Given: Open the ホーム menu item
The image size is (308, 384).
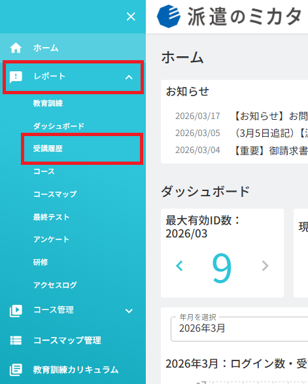Looking at the screenshot, I should tap(46, 48).
